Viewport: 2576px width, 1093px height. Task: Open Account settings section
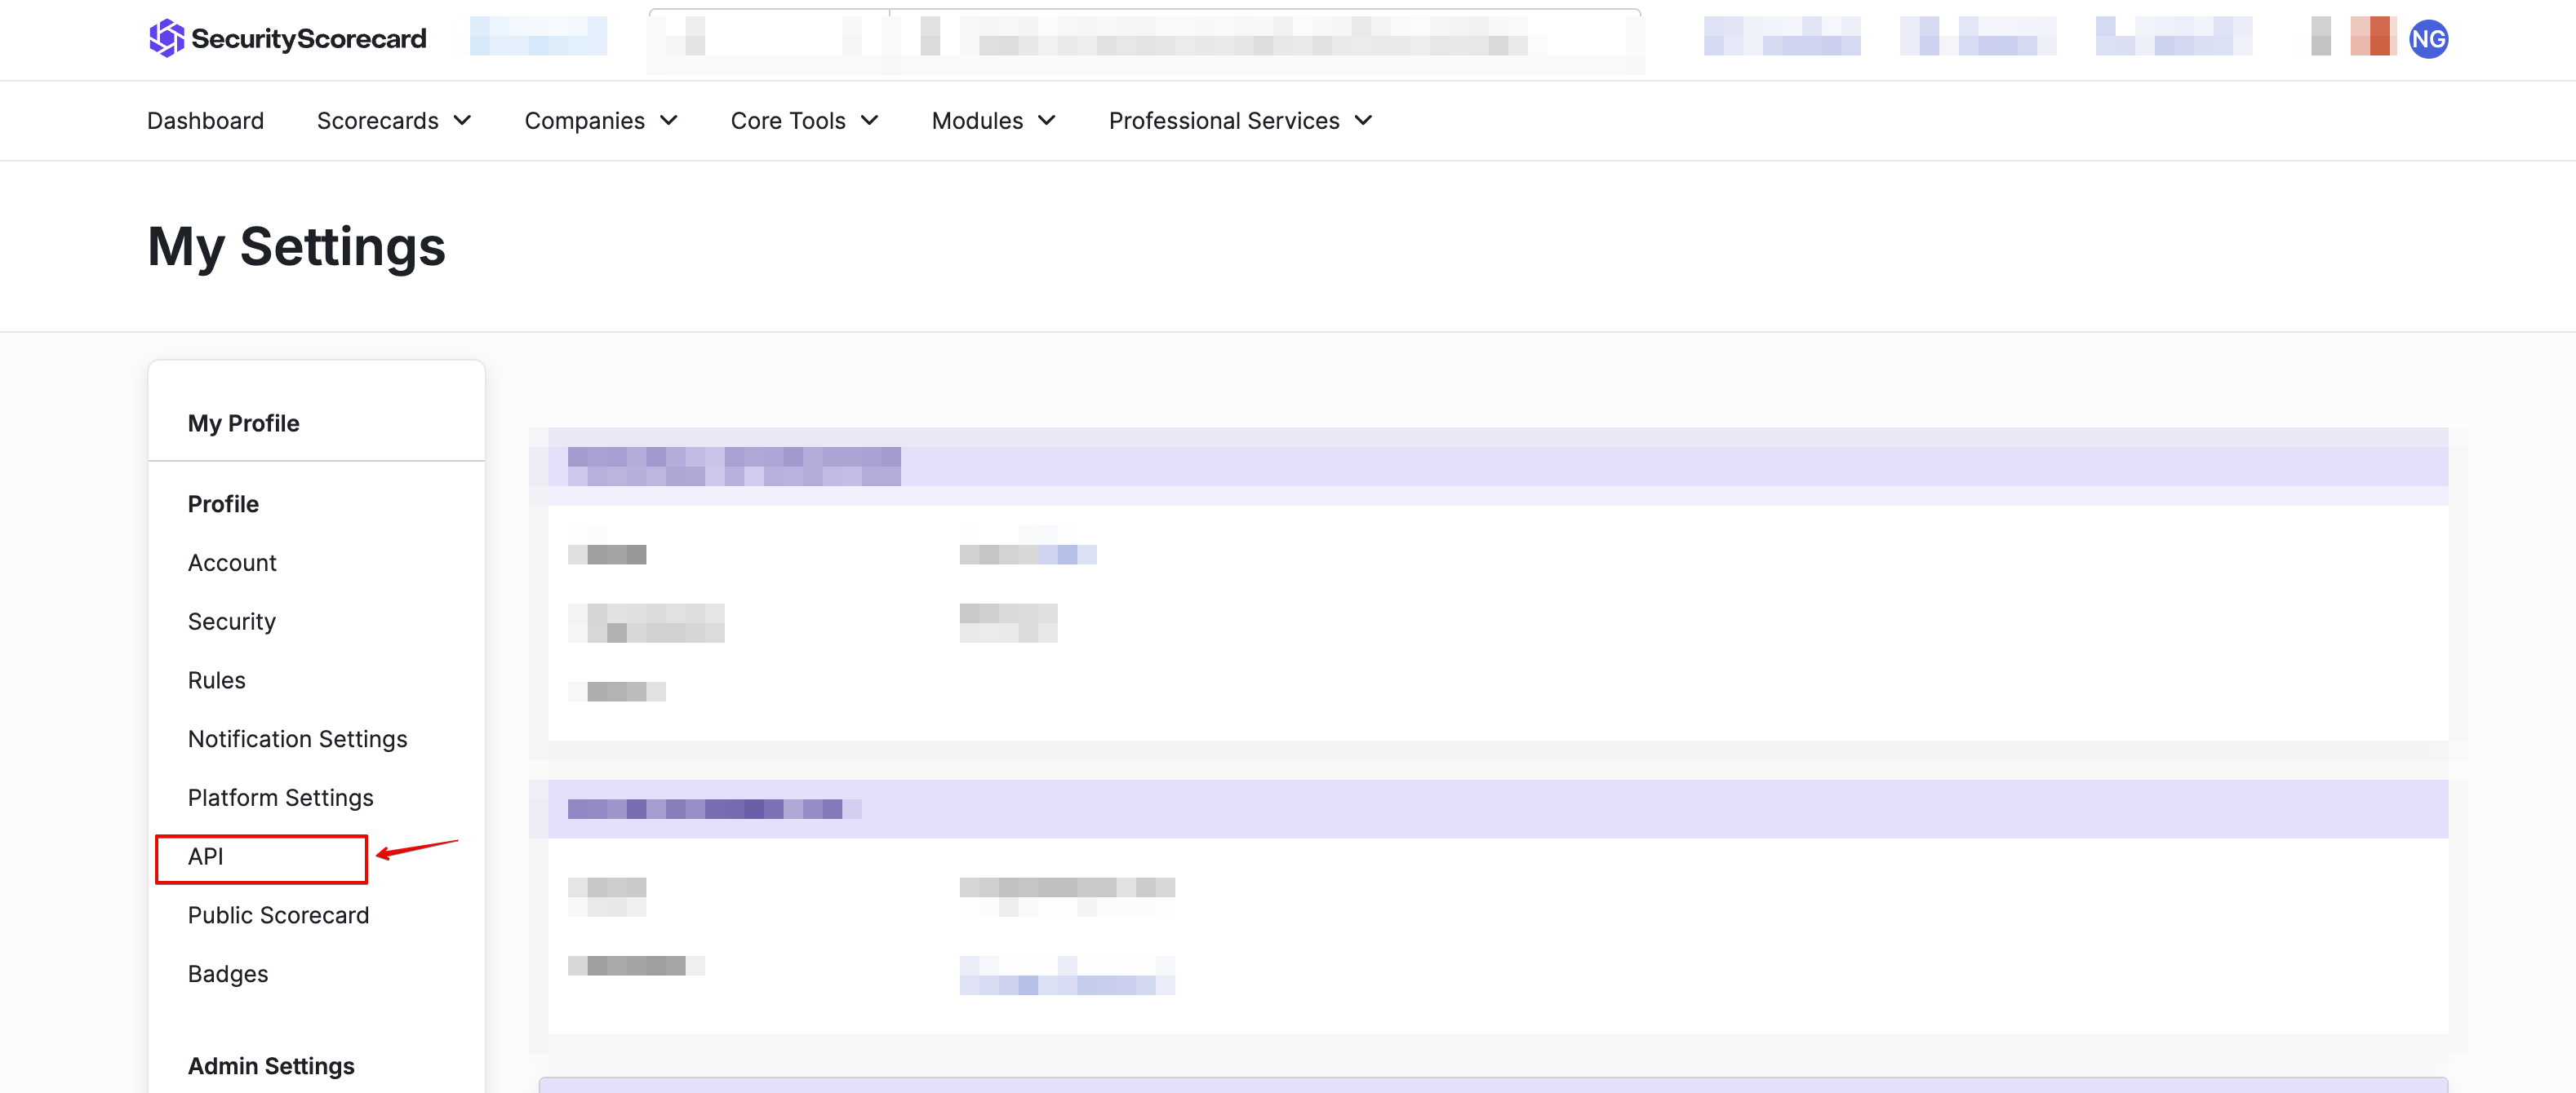pos(232,563)
